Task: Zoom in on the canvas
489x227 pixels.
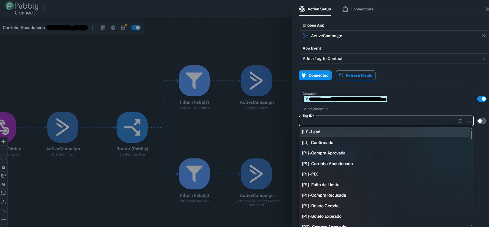Action: 4,142
